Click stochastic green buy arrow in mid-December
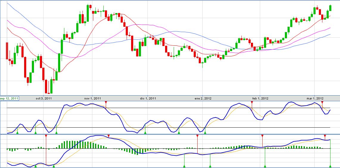 (179, 133)
